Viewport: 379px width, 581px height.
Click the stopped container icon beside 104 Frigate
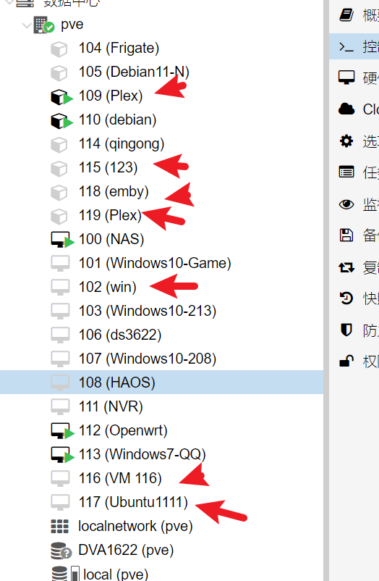coord(59,49)
